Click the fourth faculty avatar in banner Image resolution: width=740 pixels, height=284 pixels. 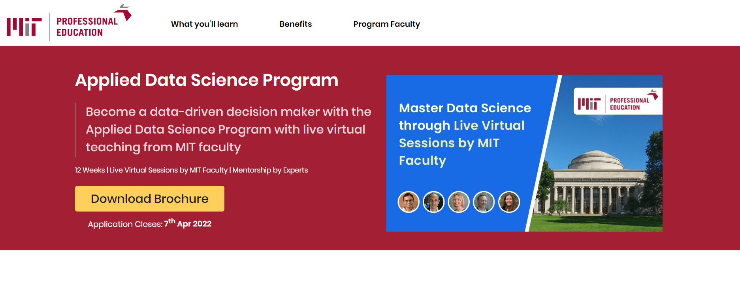click(484, 202)
